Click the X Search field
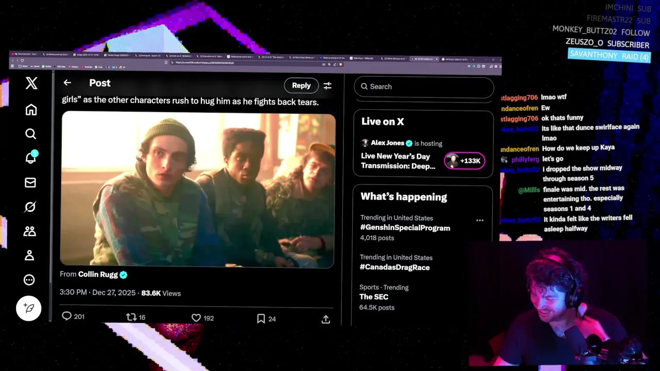This screenshot has width=660, height=371. pos(424,87)
